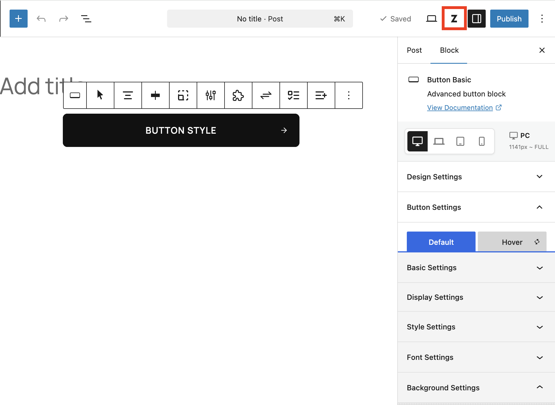
Task: Click the swap arrows icon in block toolbar
Action: 266,95
